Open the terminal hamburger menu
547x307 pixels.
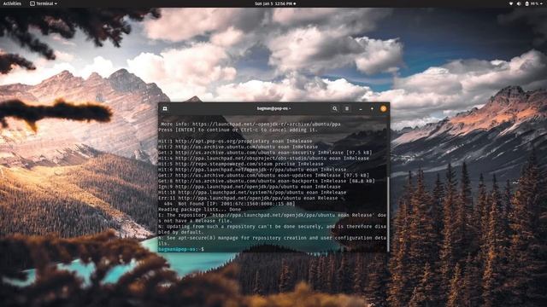[347, 108]
